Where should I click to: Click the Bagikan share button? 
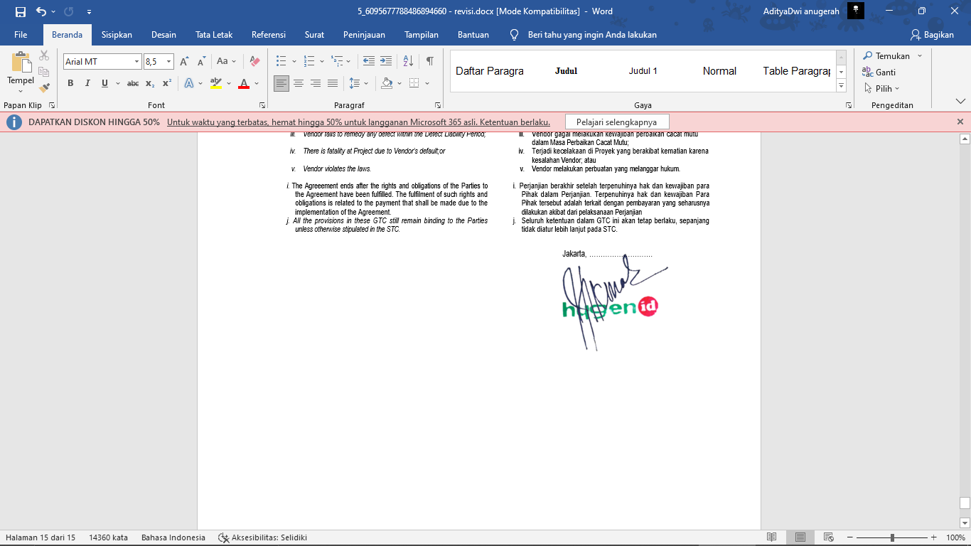(932, 35)
